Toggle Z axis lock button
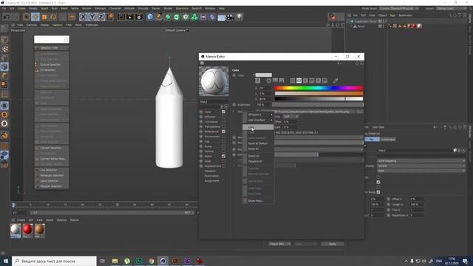Screen dimensions: 473x266 coord(101,17)
